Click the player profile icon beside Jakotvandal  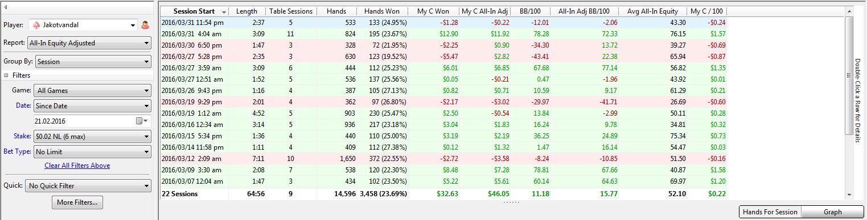[x=145, y=25]
